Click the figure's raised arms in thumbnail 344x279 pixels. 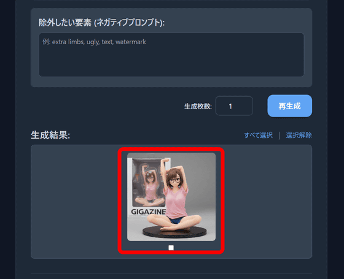(174, 169)
